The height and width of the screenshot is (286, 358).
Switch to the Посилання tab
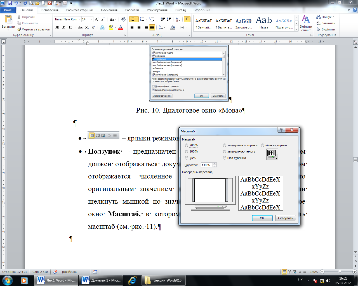pyautogui.click(x=109, y=10)
